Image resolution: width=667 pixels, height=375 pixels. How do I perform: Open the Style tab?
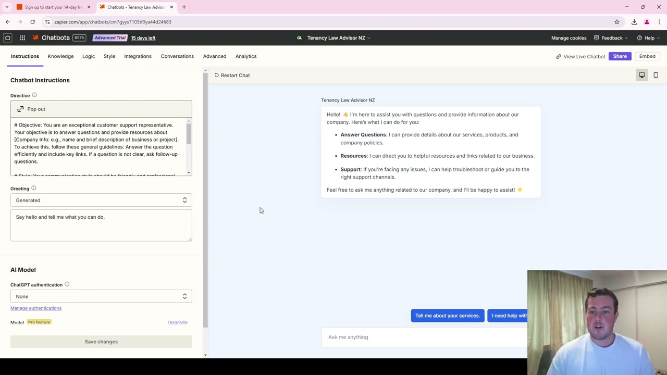[x=109, y=56]
